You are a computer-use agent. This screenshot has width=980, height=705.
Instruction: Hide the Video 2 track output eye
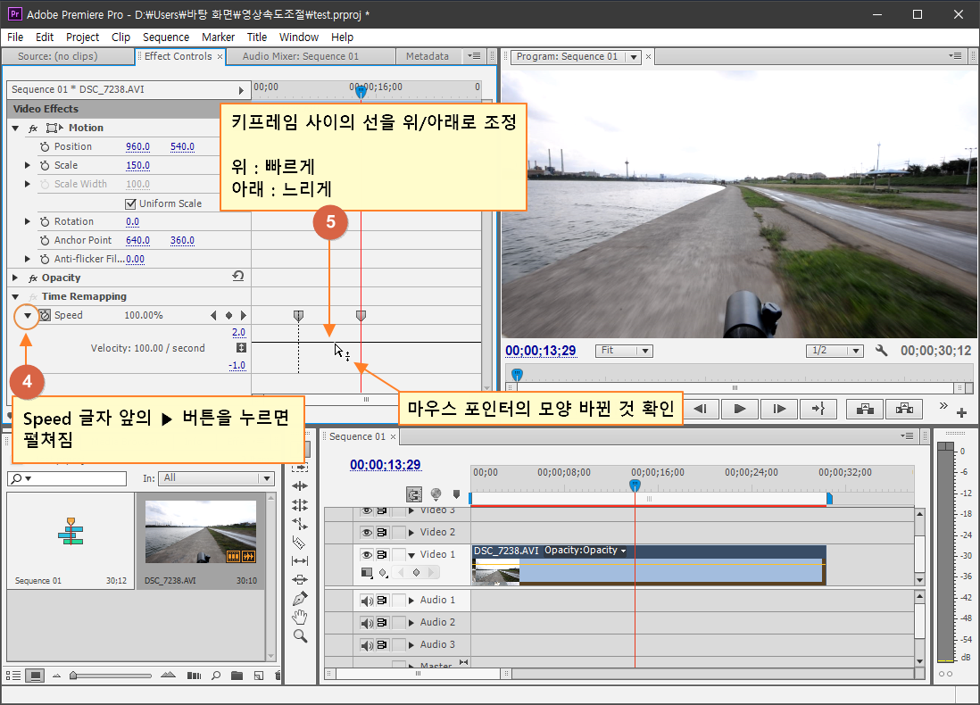point(367,533)
